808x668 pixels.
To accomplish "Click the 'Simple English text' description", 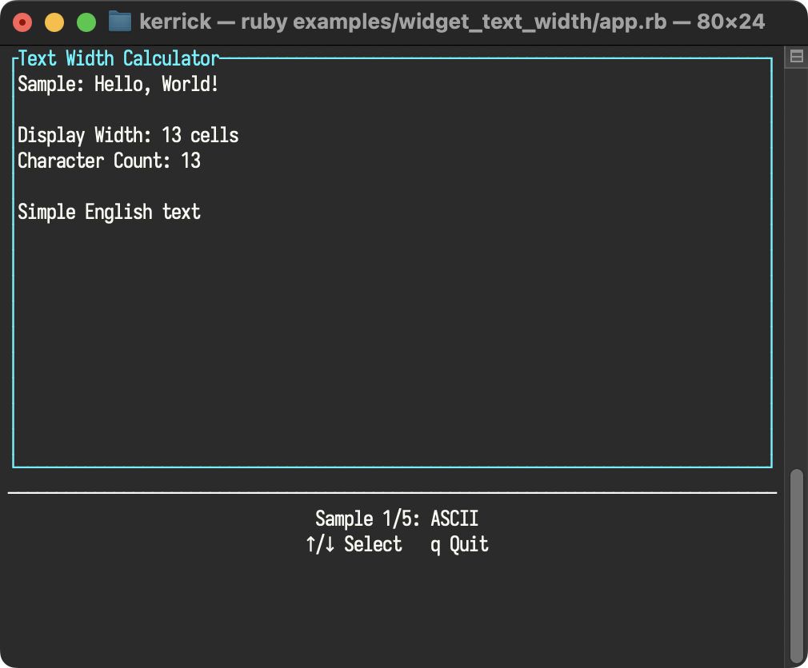I will click(x=110, y=212).
